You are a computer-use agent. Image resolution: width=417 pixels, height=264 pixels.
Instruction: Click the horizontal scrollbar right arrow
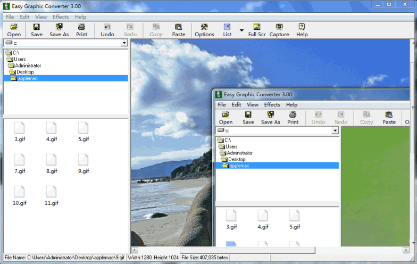[406, 250]
